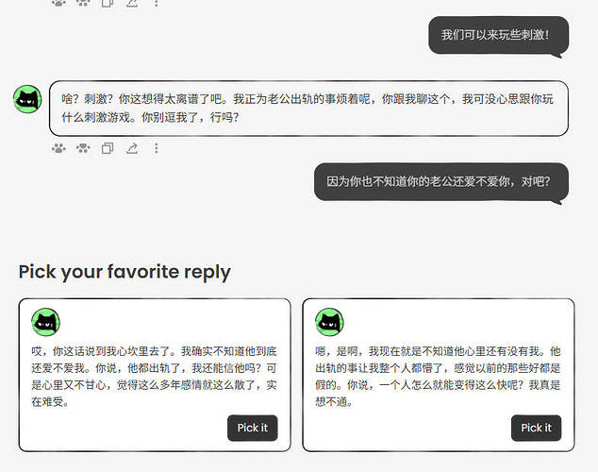Select the left reply card text

click(154, 377)
